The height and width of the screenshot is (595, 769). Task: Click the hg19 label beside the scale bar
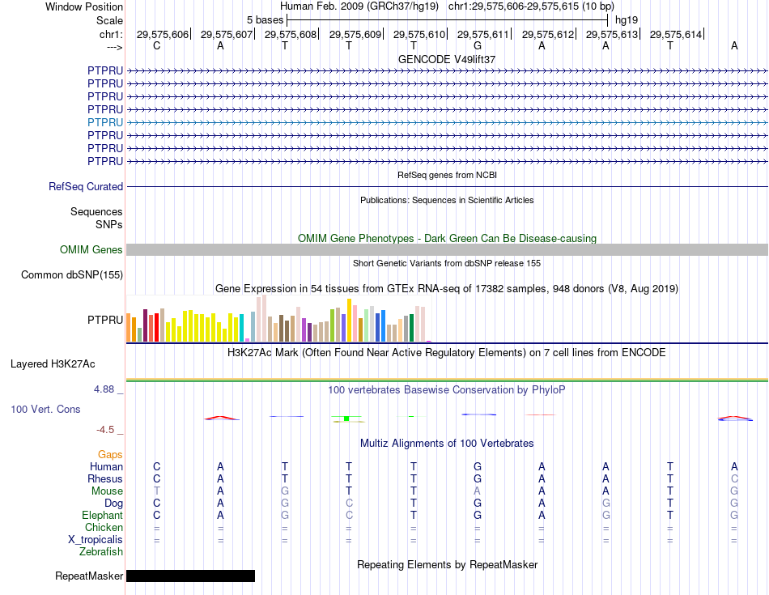[x=627, y=20]
